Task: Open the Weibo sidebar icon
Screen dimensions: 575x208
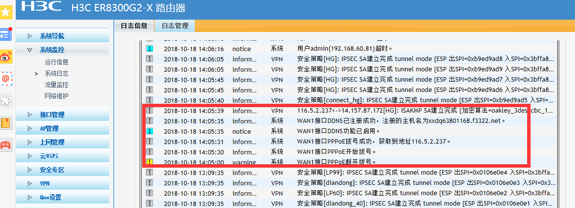Action: tap(5, 57)
